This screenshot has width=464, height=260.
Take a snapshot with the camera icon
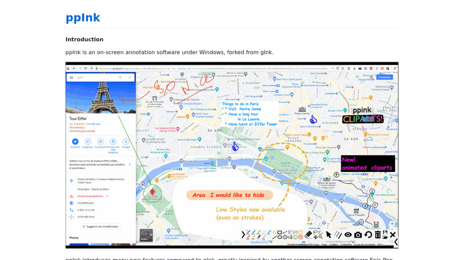(x=358, y=235)
